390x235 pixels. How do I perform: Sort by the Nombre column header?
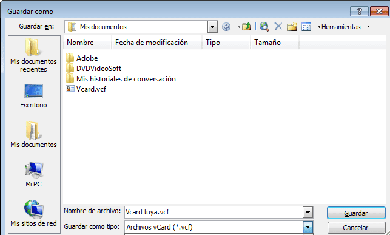coord(87,43)
